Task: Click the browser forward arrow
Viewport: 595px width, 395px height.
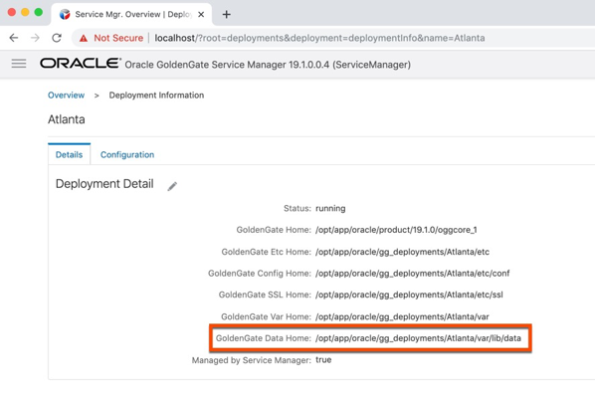Action: pyautogui.click(x=35, y=38)
